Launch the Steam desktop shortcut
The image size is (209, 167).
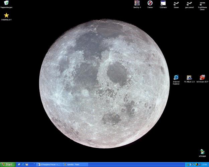click(176, 3)
